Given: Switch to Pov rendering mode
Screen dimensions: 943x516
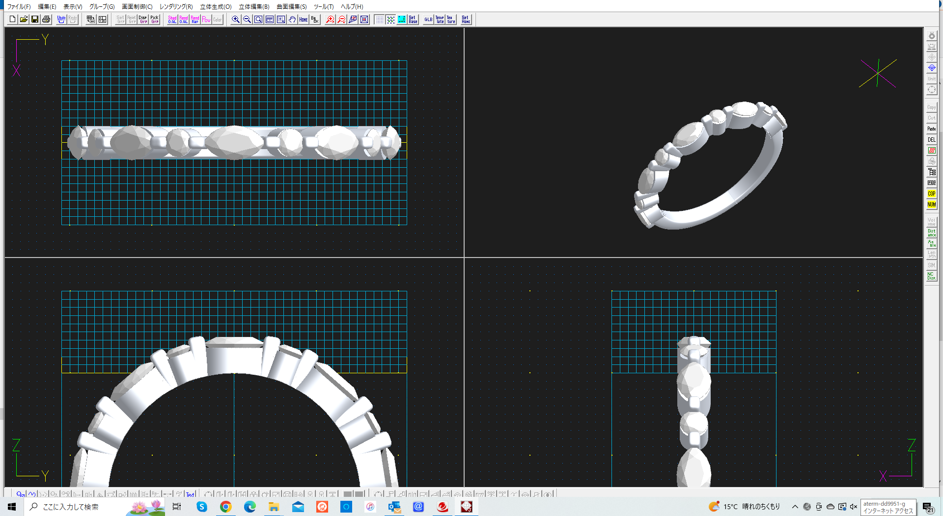Looking at the screenshot, I should point(206,20).
